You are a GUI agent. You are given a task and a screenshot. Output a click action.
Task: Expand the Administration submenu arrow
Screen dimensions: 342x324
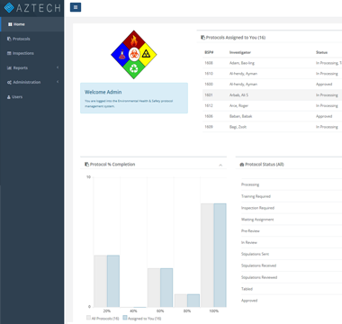coord(58,82)
